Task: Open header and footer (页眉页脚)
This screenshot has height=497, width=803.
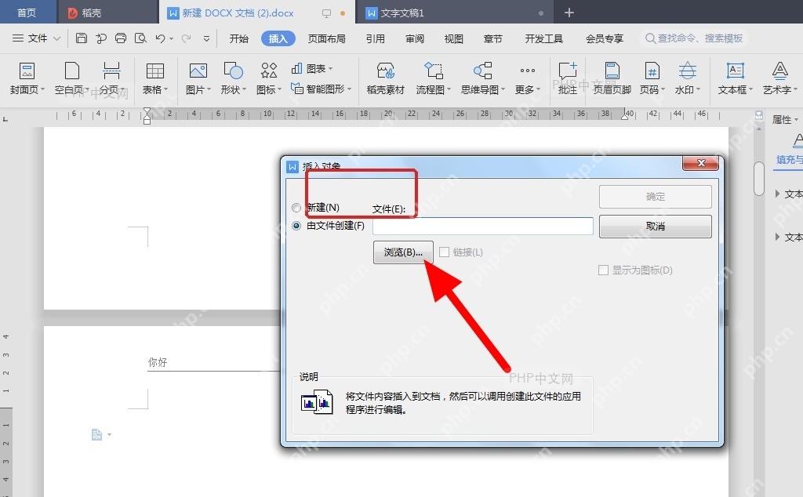Action: (612, 78)
